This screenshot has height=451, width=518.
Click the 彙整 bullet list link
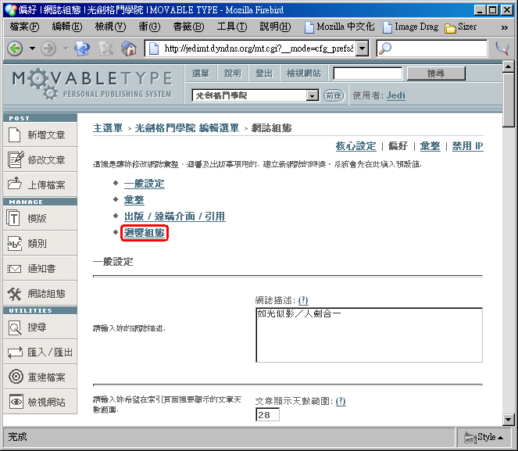[x=134, y=200]
